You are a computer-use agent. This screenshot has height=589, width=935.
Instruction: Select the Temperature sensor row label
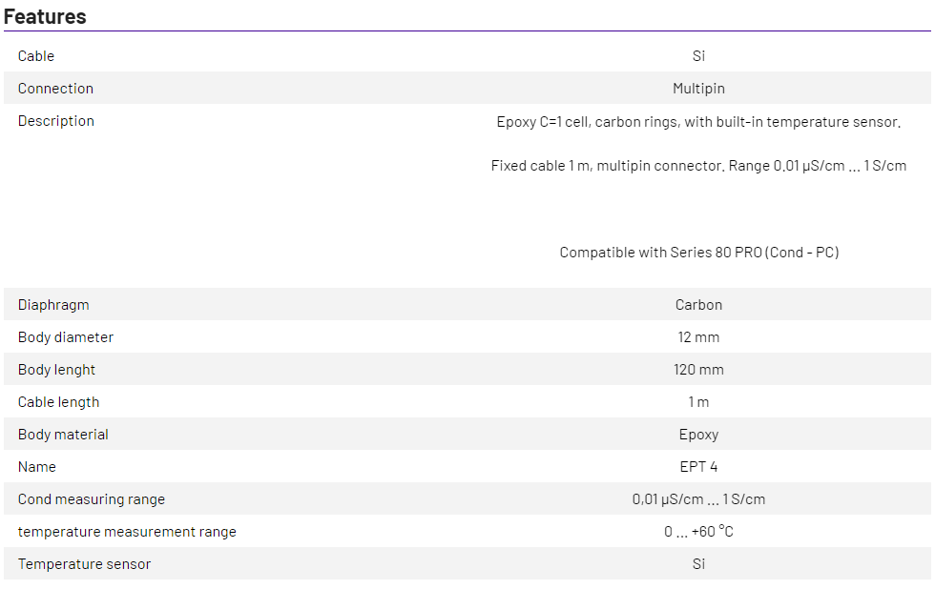click(84, 564)
